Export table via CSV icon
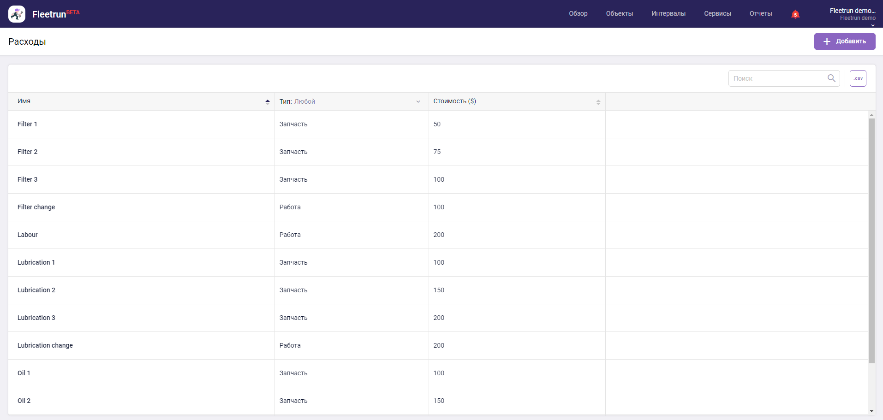Screen dimensions: 883x420 click(858, 78)
